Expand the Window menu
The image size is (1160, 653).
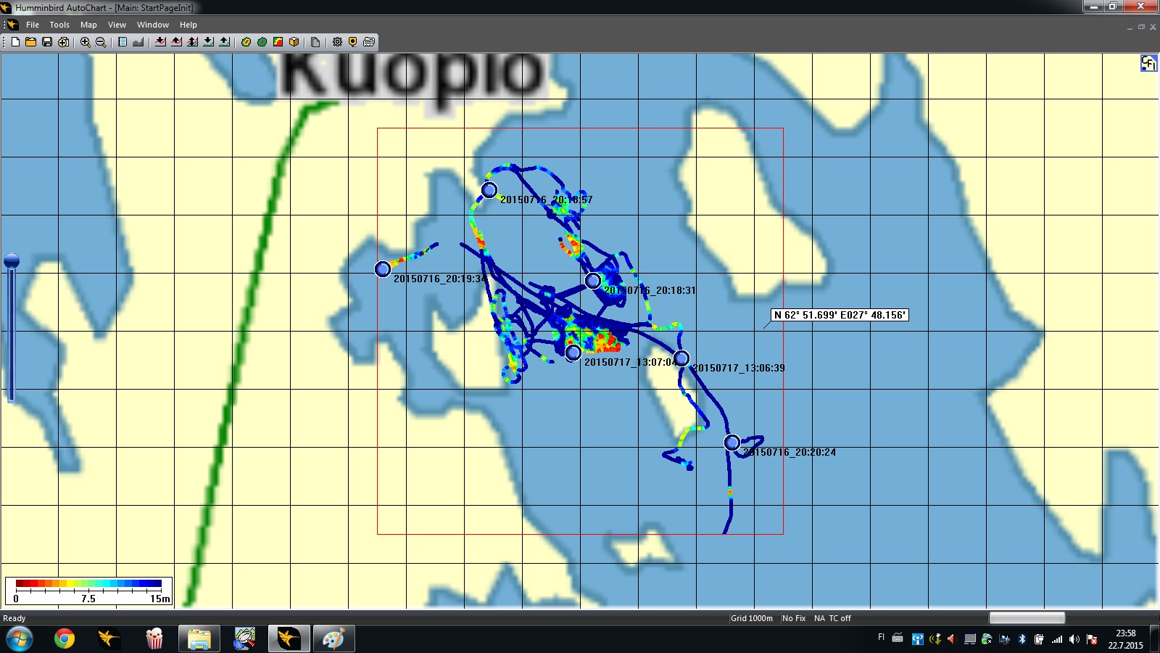click(153, 25)
